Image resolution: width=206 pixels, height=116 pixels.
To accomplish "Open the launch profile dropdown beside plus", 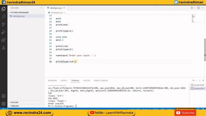I will 196,80.
